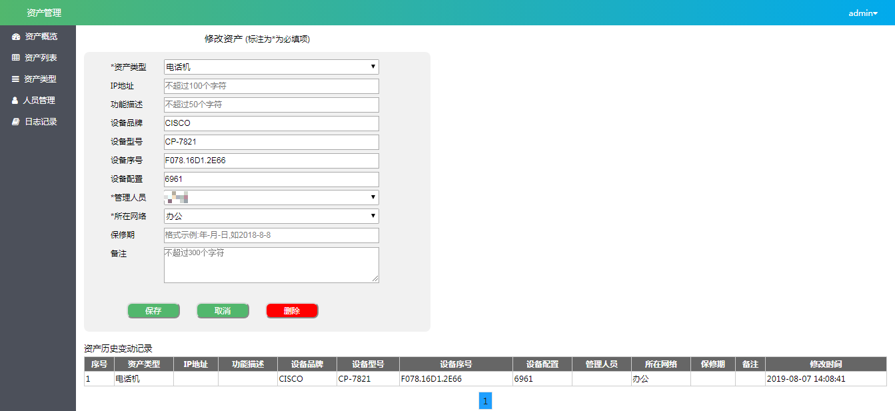Click the 修改时间 column header
Viewport: 895px width, 411px height.
(826, 364)
